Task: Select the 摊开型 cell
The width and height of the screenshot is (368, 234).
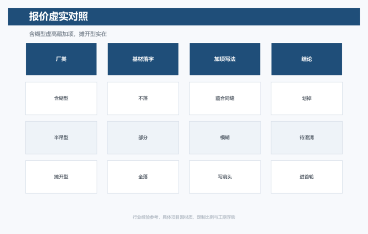Action: (61, 177)
